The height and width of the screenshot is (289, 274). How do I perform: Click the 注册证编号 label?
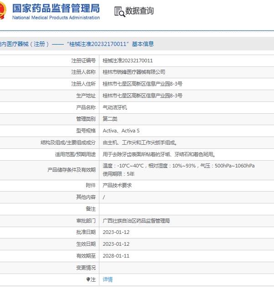(83, 61)
